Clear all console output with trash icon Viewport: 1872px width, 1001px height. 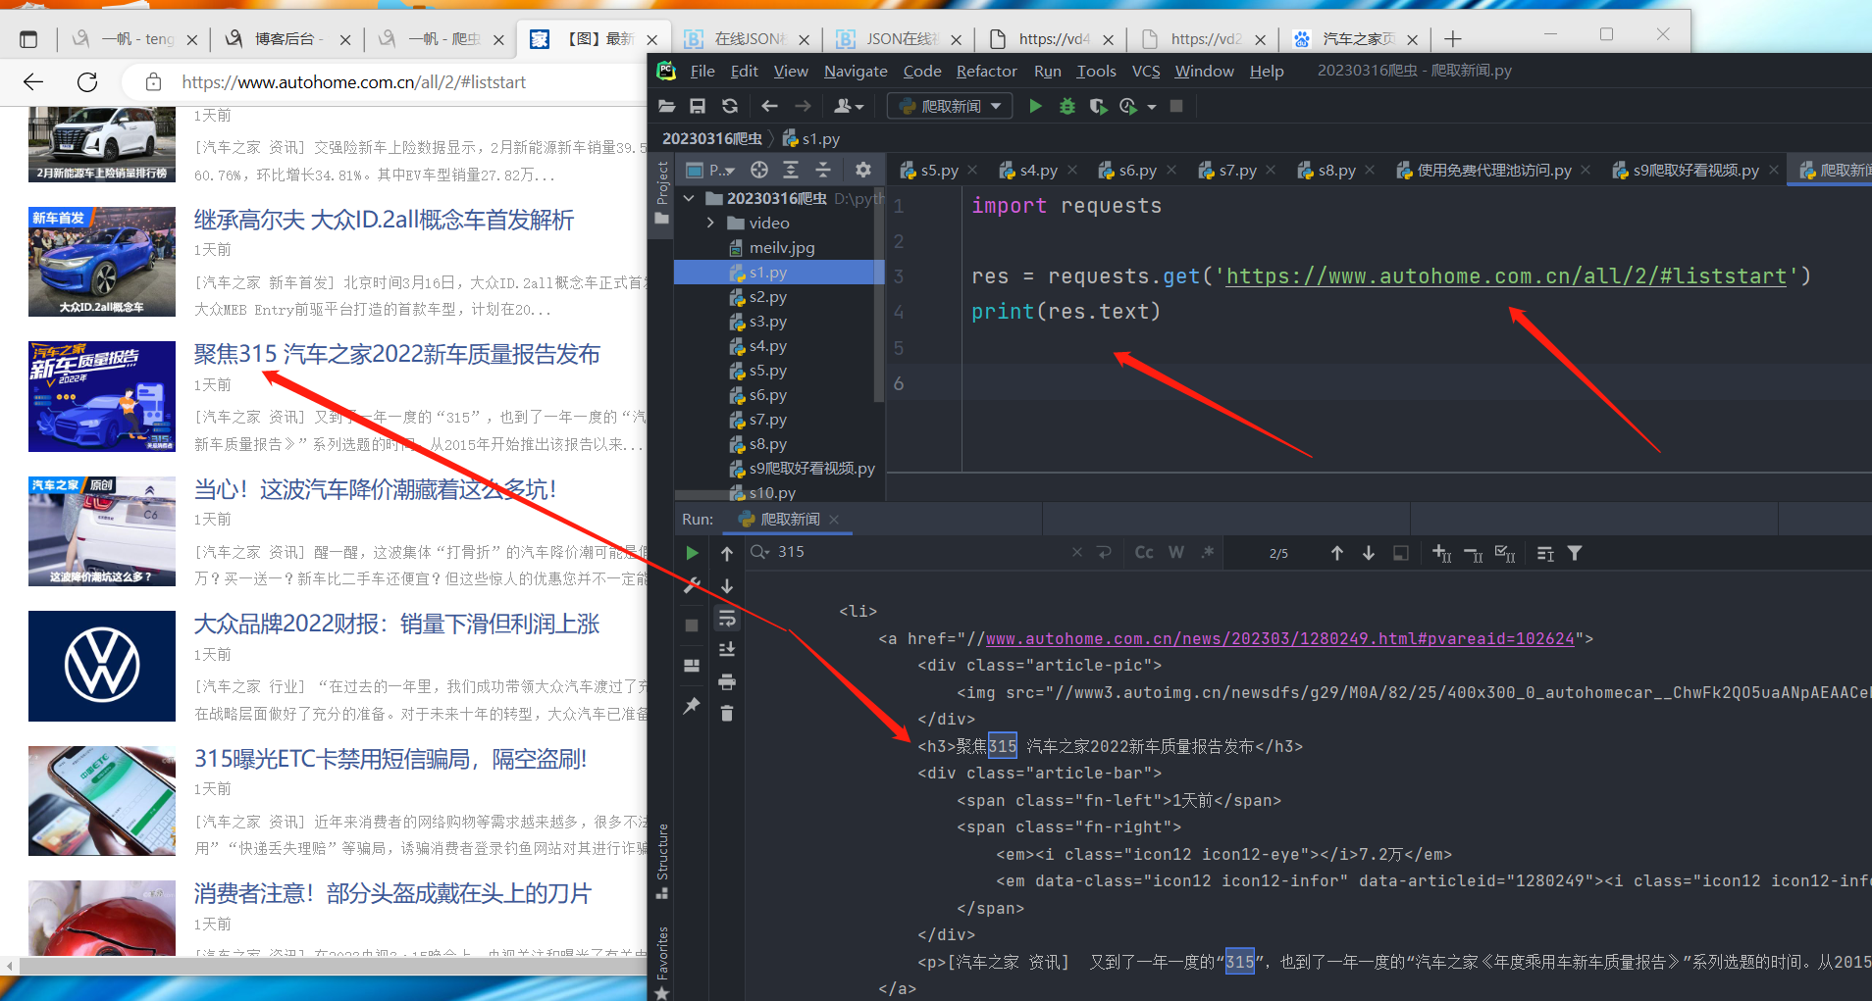point(727,713)
